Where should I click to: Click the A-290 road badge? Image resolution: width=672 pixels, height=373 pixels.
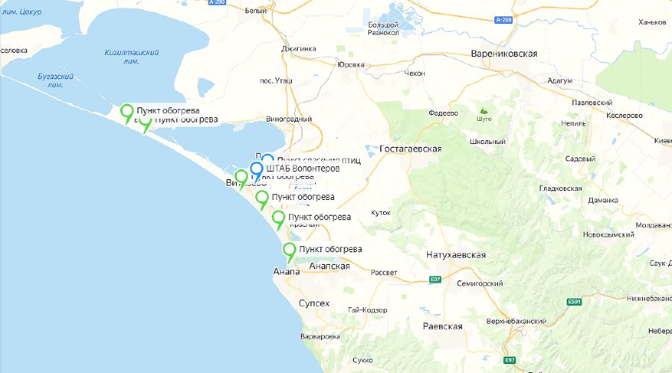[217, 2]
